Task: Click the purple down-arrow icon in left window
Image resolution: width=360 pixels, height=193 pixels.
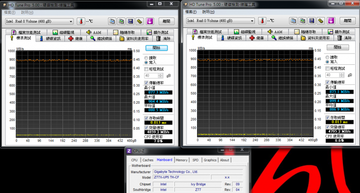Action: 150,21
